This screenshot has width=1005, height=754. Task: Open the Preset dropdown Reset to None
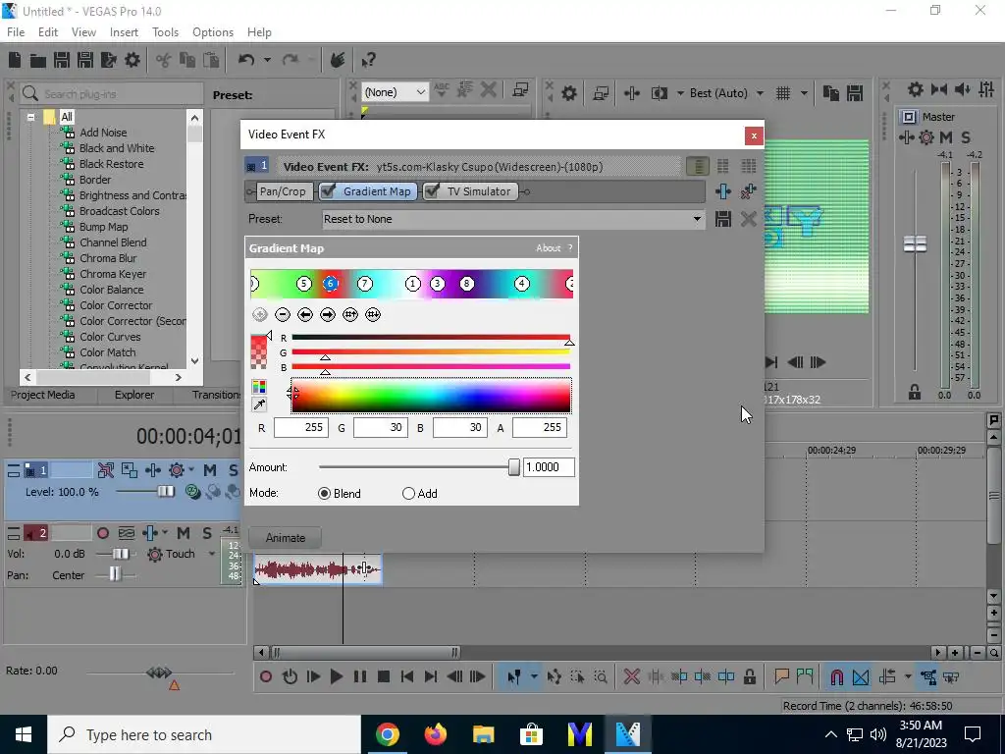(x=512, y=219)
